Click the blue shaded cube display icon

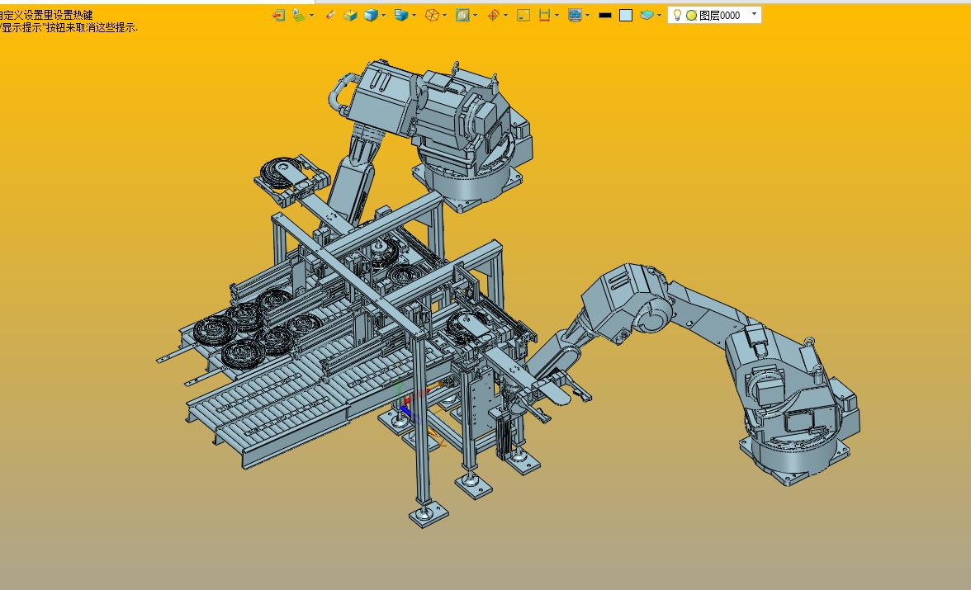371,16
